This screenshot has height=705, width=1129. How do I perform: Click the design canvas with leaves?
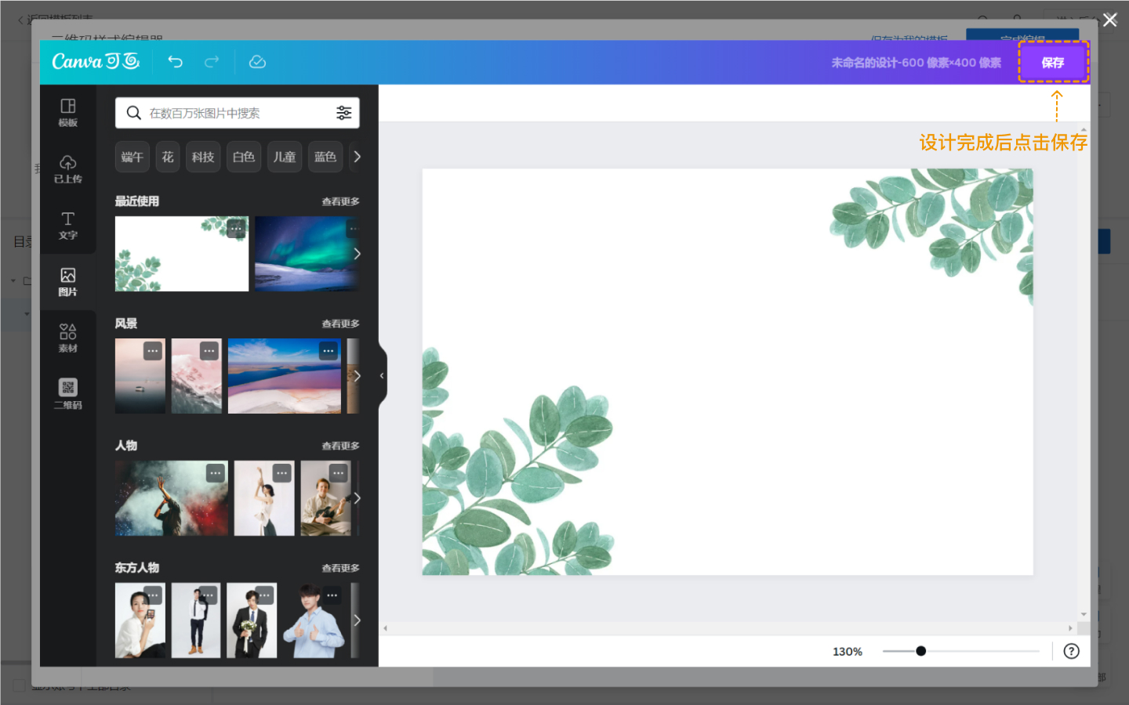point(728,372)
